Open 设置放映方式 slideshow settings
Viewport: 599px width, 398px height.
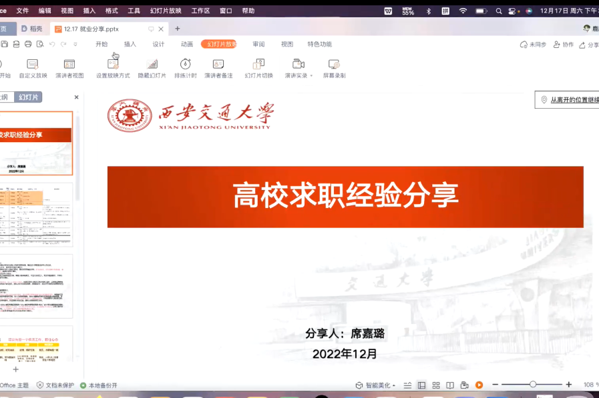tap(113, 64)
